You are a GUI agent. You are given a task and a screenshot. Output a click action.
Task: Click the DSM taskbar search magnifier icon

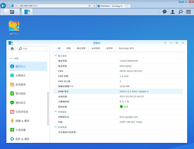[180, 12]
